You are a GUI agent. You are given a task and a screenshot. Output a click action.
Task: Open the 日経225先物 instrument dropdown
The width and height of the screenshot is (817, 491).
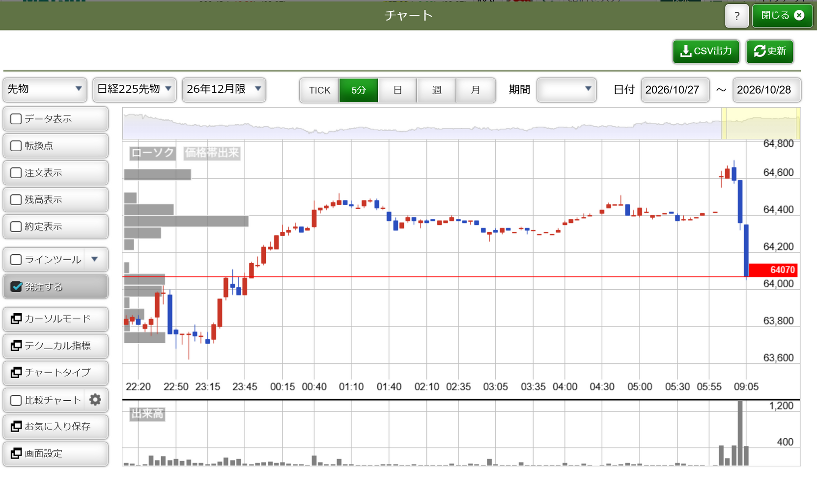[135, 89]
